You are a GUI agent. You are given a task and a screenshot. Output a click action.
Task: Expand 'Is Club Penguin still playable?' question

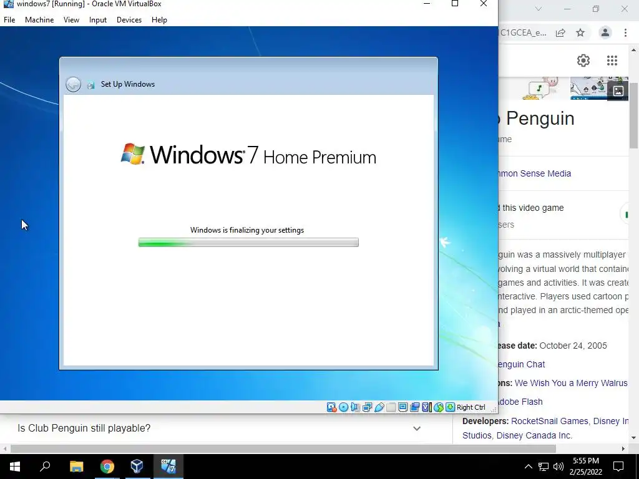point(219,428)
